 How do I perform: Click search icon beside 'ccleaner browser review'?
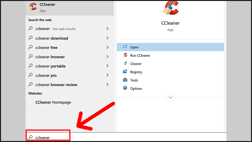tap(30, 84)
